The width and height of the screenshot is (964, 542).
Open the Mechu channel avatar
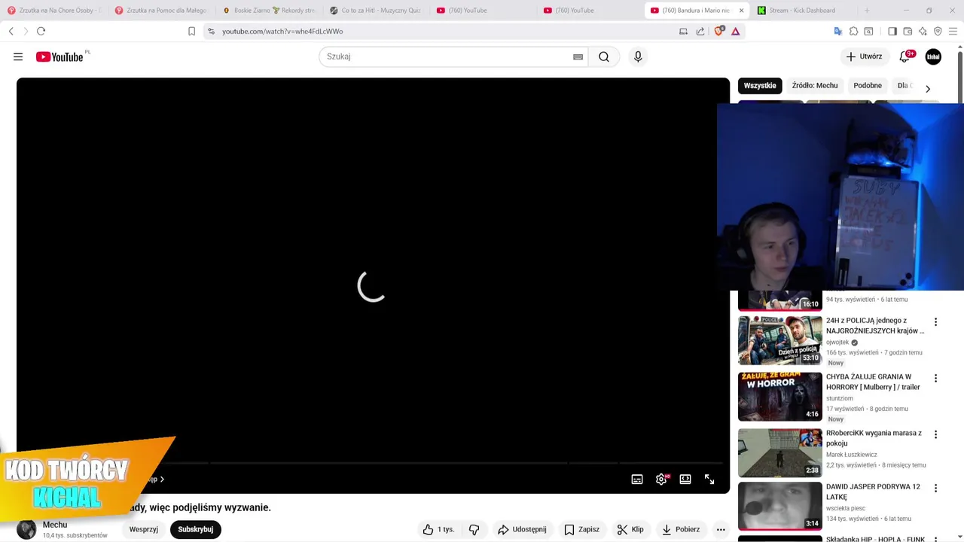tap(26, 530)
